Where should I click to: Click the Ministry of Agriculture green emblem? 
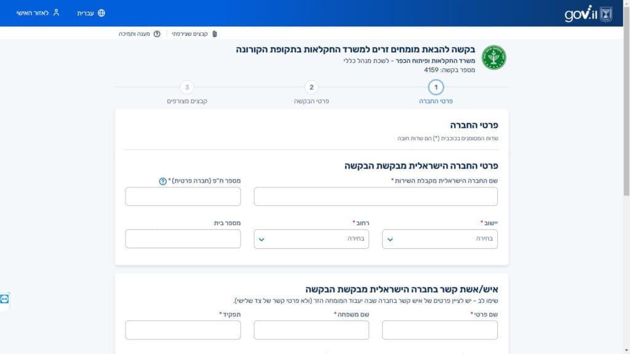(x=494, y=57)
